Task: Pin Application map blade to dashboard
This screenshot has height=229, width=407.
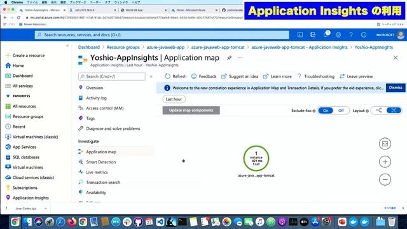Action: click(x=229, y=58)
